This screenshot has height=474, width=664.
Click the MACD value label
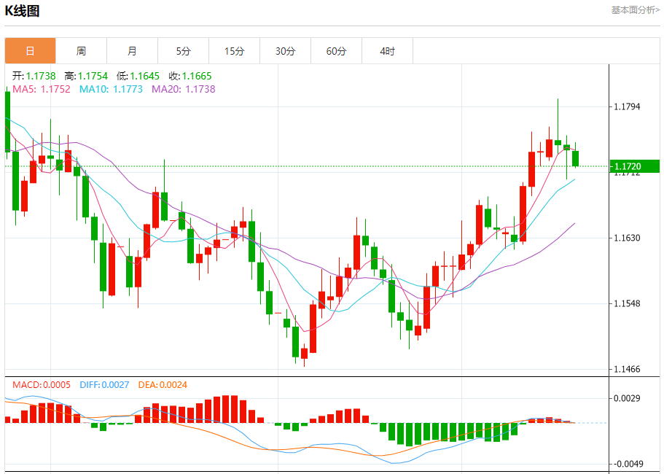pos(42,384)
